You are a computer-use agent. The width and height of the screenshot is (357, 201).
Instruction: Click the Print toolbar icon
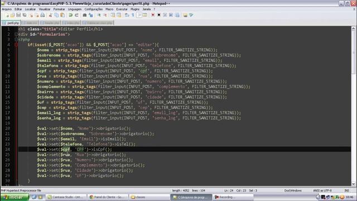coord(42,15)
